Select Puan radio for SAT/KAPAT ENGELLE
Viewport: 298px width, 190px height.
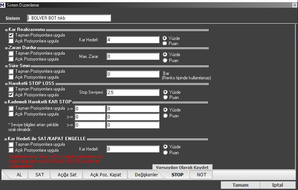(x=165, y=152)
